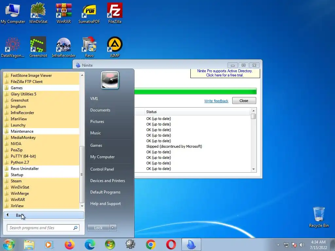Expand the IrfanView program folder
This screenshot has height=251, width=335.
coord(42,119)
